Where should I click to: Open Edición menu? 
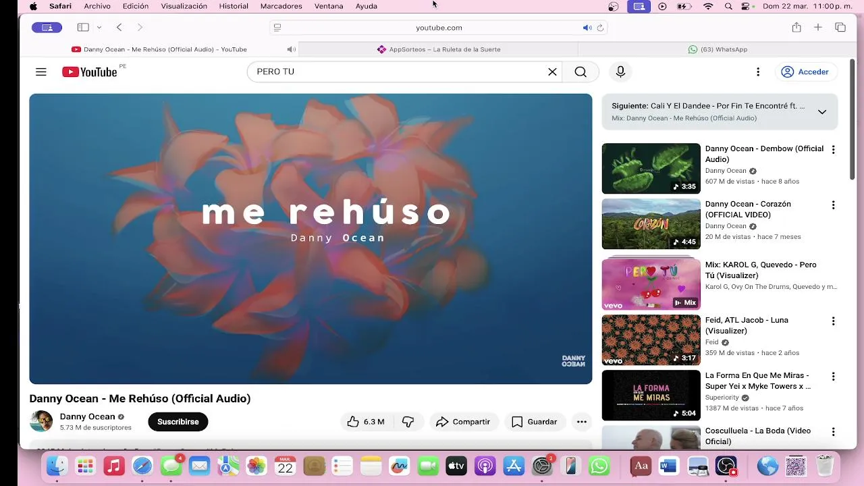(x=136, y=6)
